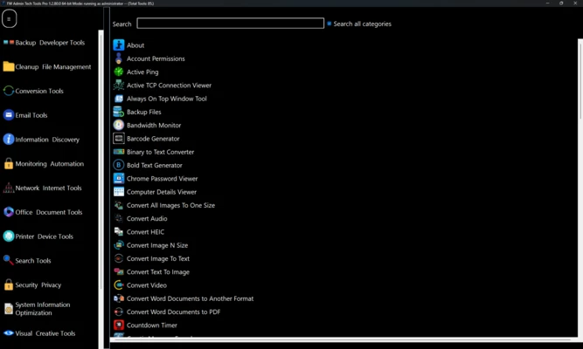Click the Bold Text Generator icon
583x349 pixels.
[119, 165]
